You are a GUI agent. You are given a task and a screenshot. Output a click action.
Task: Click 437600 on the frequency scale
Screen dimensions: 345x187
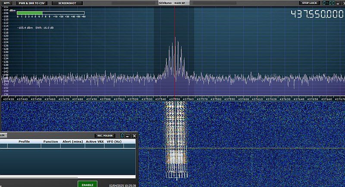coord(244,99)
